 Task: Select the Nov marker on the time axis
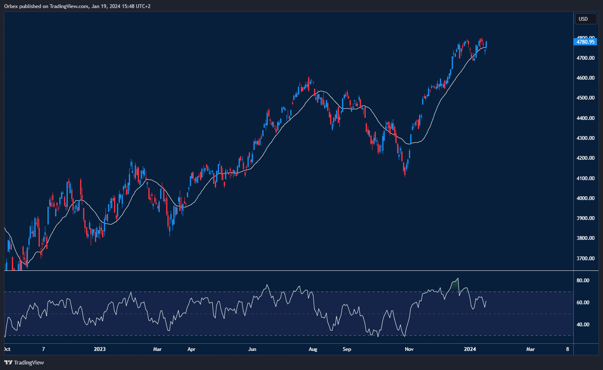[x=409, y=349]
